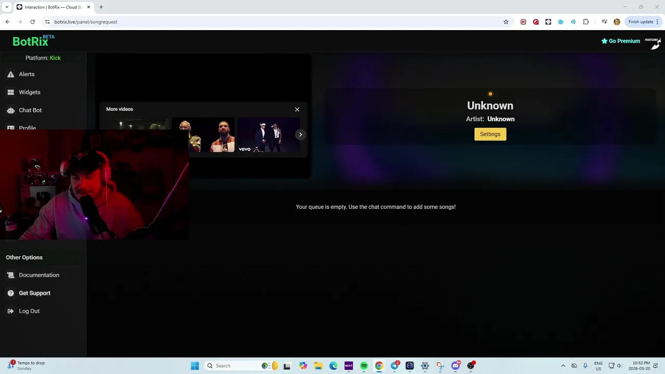Image resolution: width=665 pixels, height=374 pixels.
Task: Click Finish update button in Chrome
Action: [x=641, y=22]
